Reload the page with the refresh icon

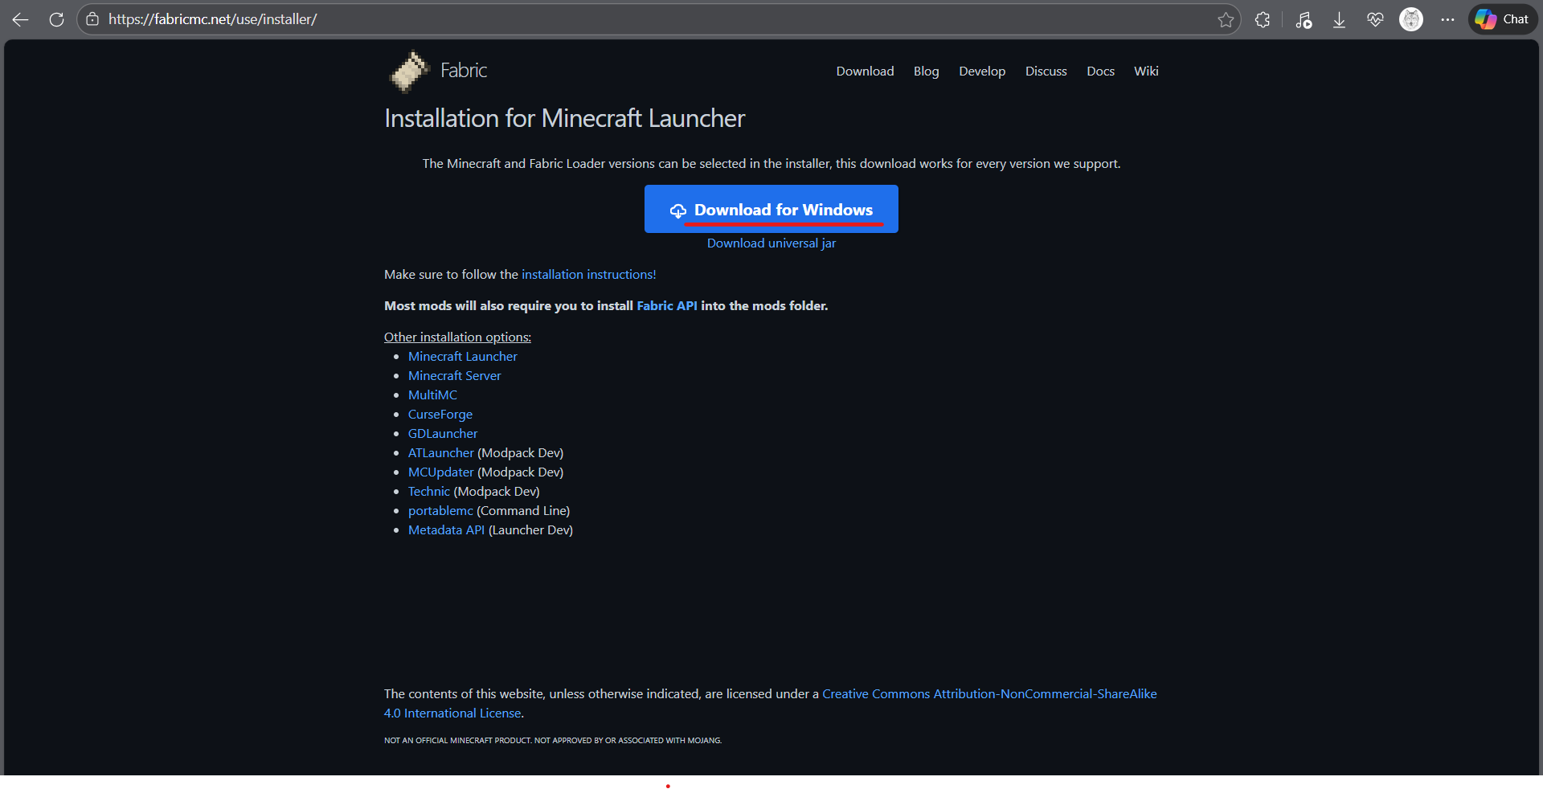point(56,19)
